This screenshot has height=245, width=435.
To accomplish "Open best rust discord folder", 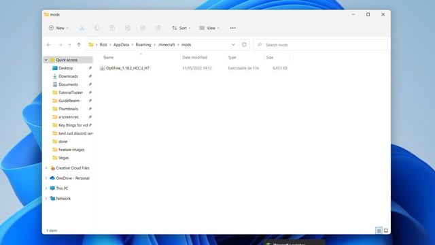I will [x=75, y=133].
